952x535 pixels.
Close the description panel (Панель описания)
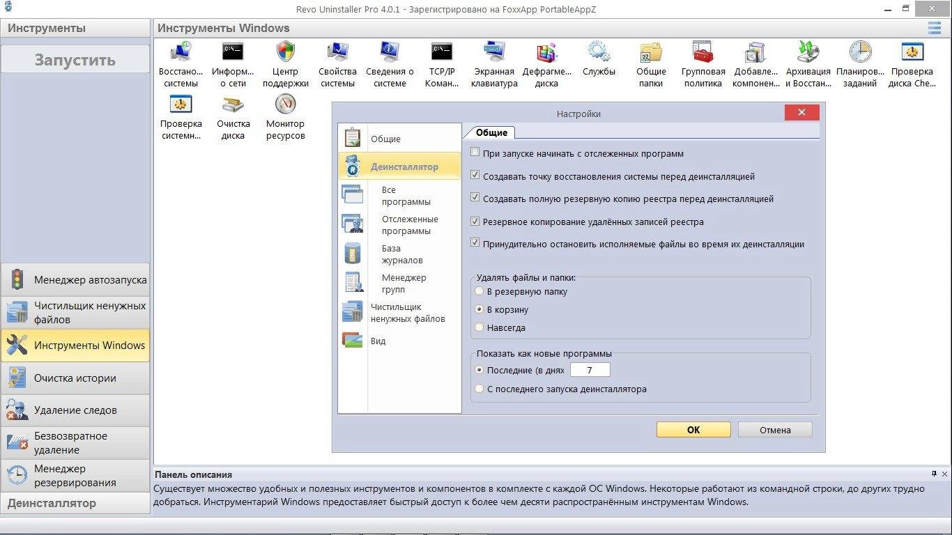click(945, 474)
